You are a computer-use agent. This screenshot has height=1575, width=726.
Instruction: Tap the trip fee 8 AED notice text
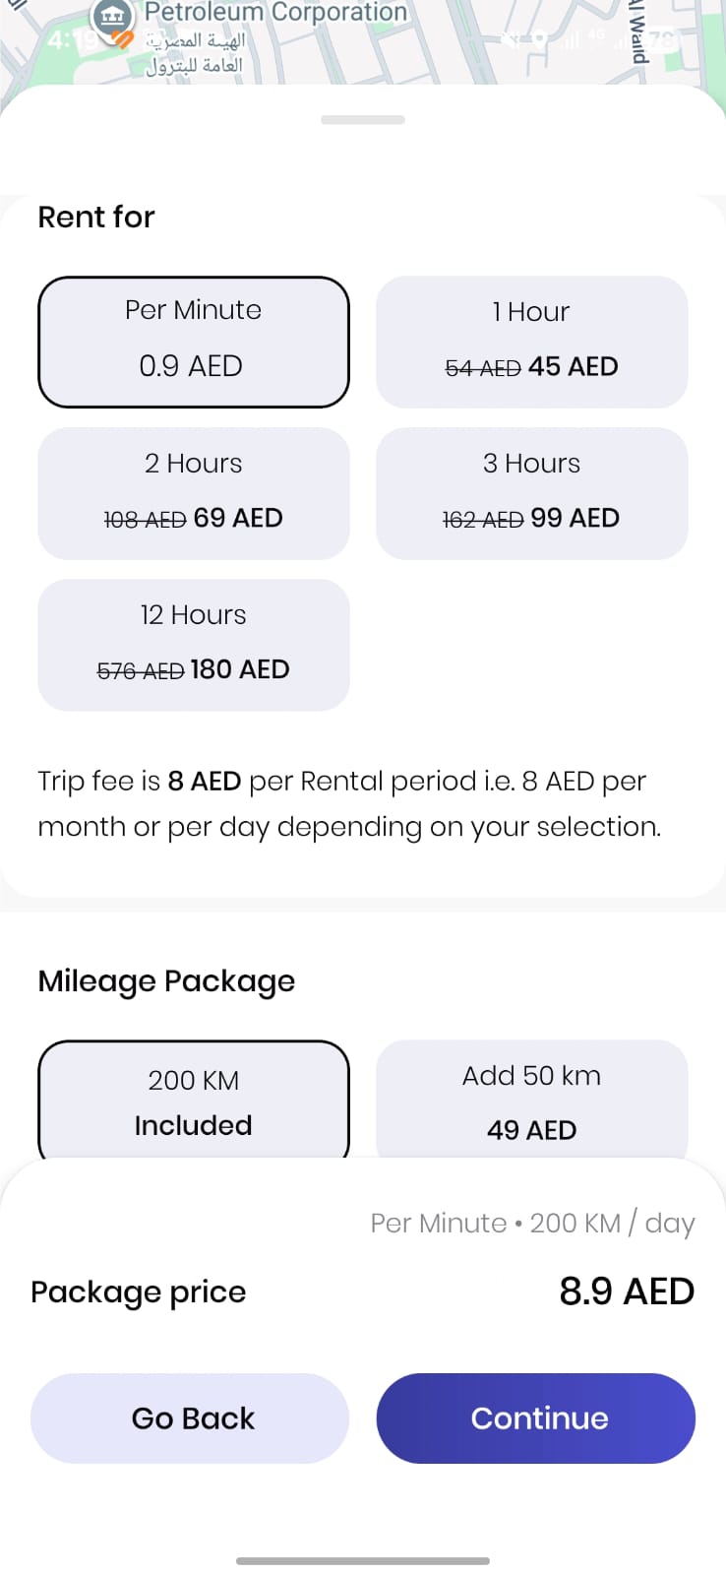point(350,803)
